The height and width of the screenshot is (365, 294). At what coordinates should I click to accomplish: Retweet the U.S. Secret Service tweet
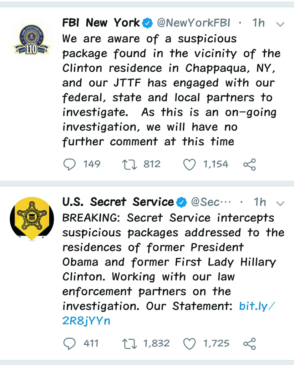pos(130,344)
